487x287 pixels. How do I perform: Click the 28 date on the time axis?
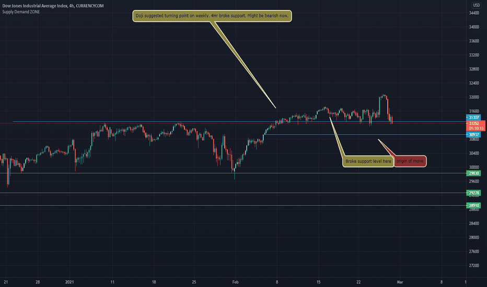(38, 282)
